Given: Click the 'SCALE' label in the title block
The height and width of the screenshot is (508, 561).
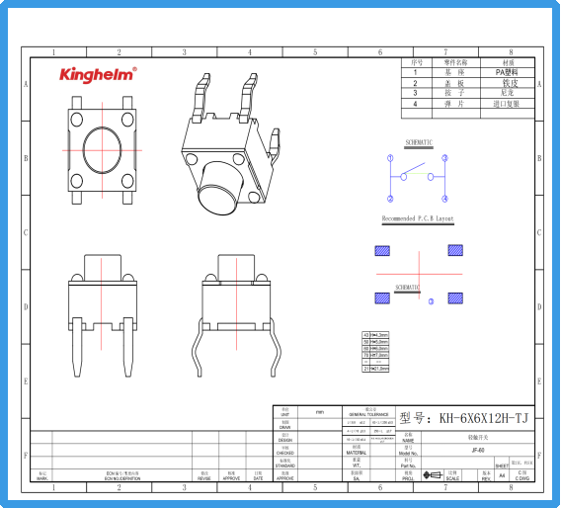Looking at the screenshot, I should pos(452,478).
